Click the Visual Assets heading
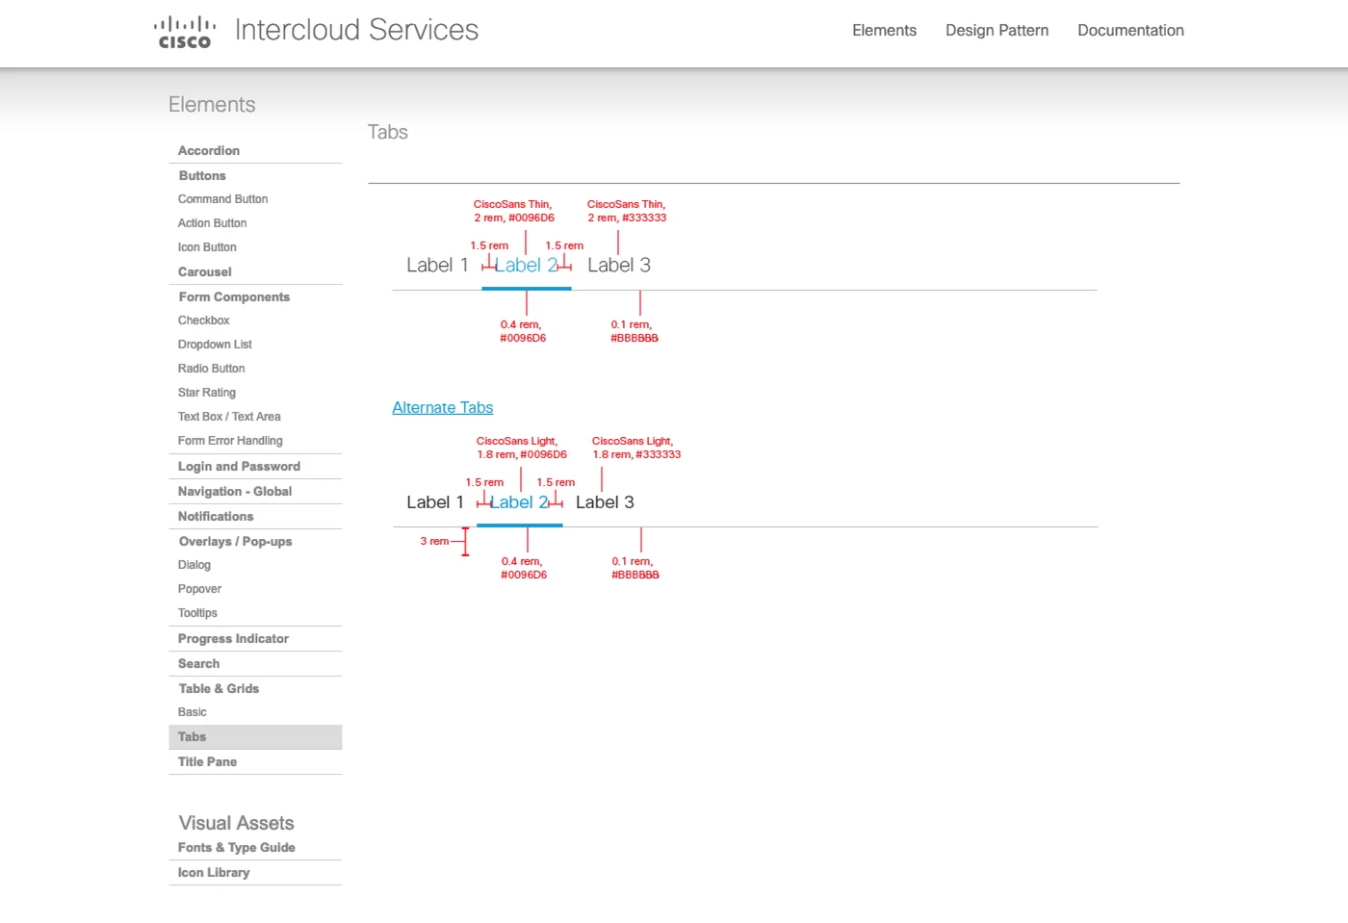This screenshot has width=1348, height=923. [236, 823]
